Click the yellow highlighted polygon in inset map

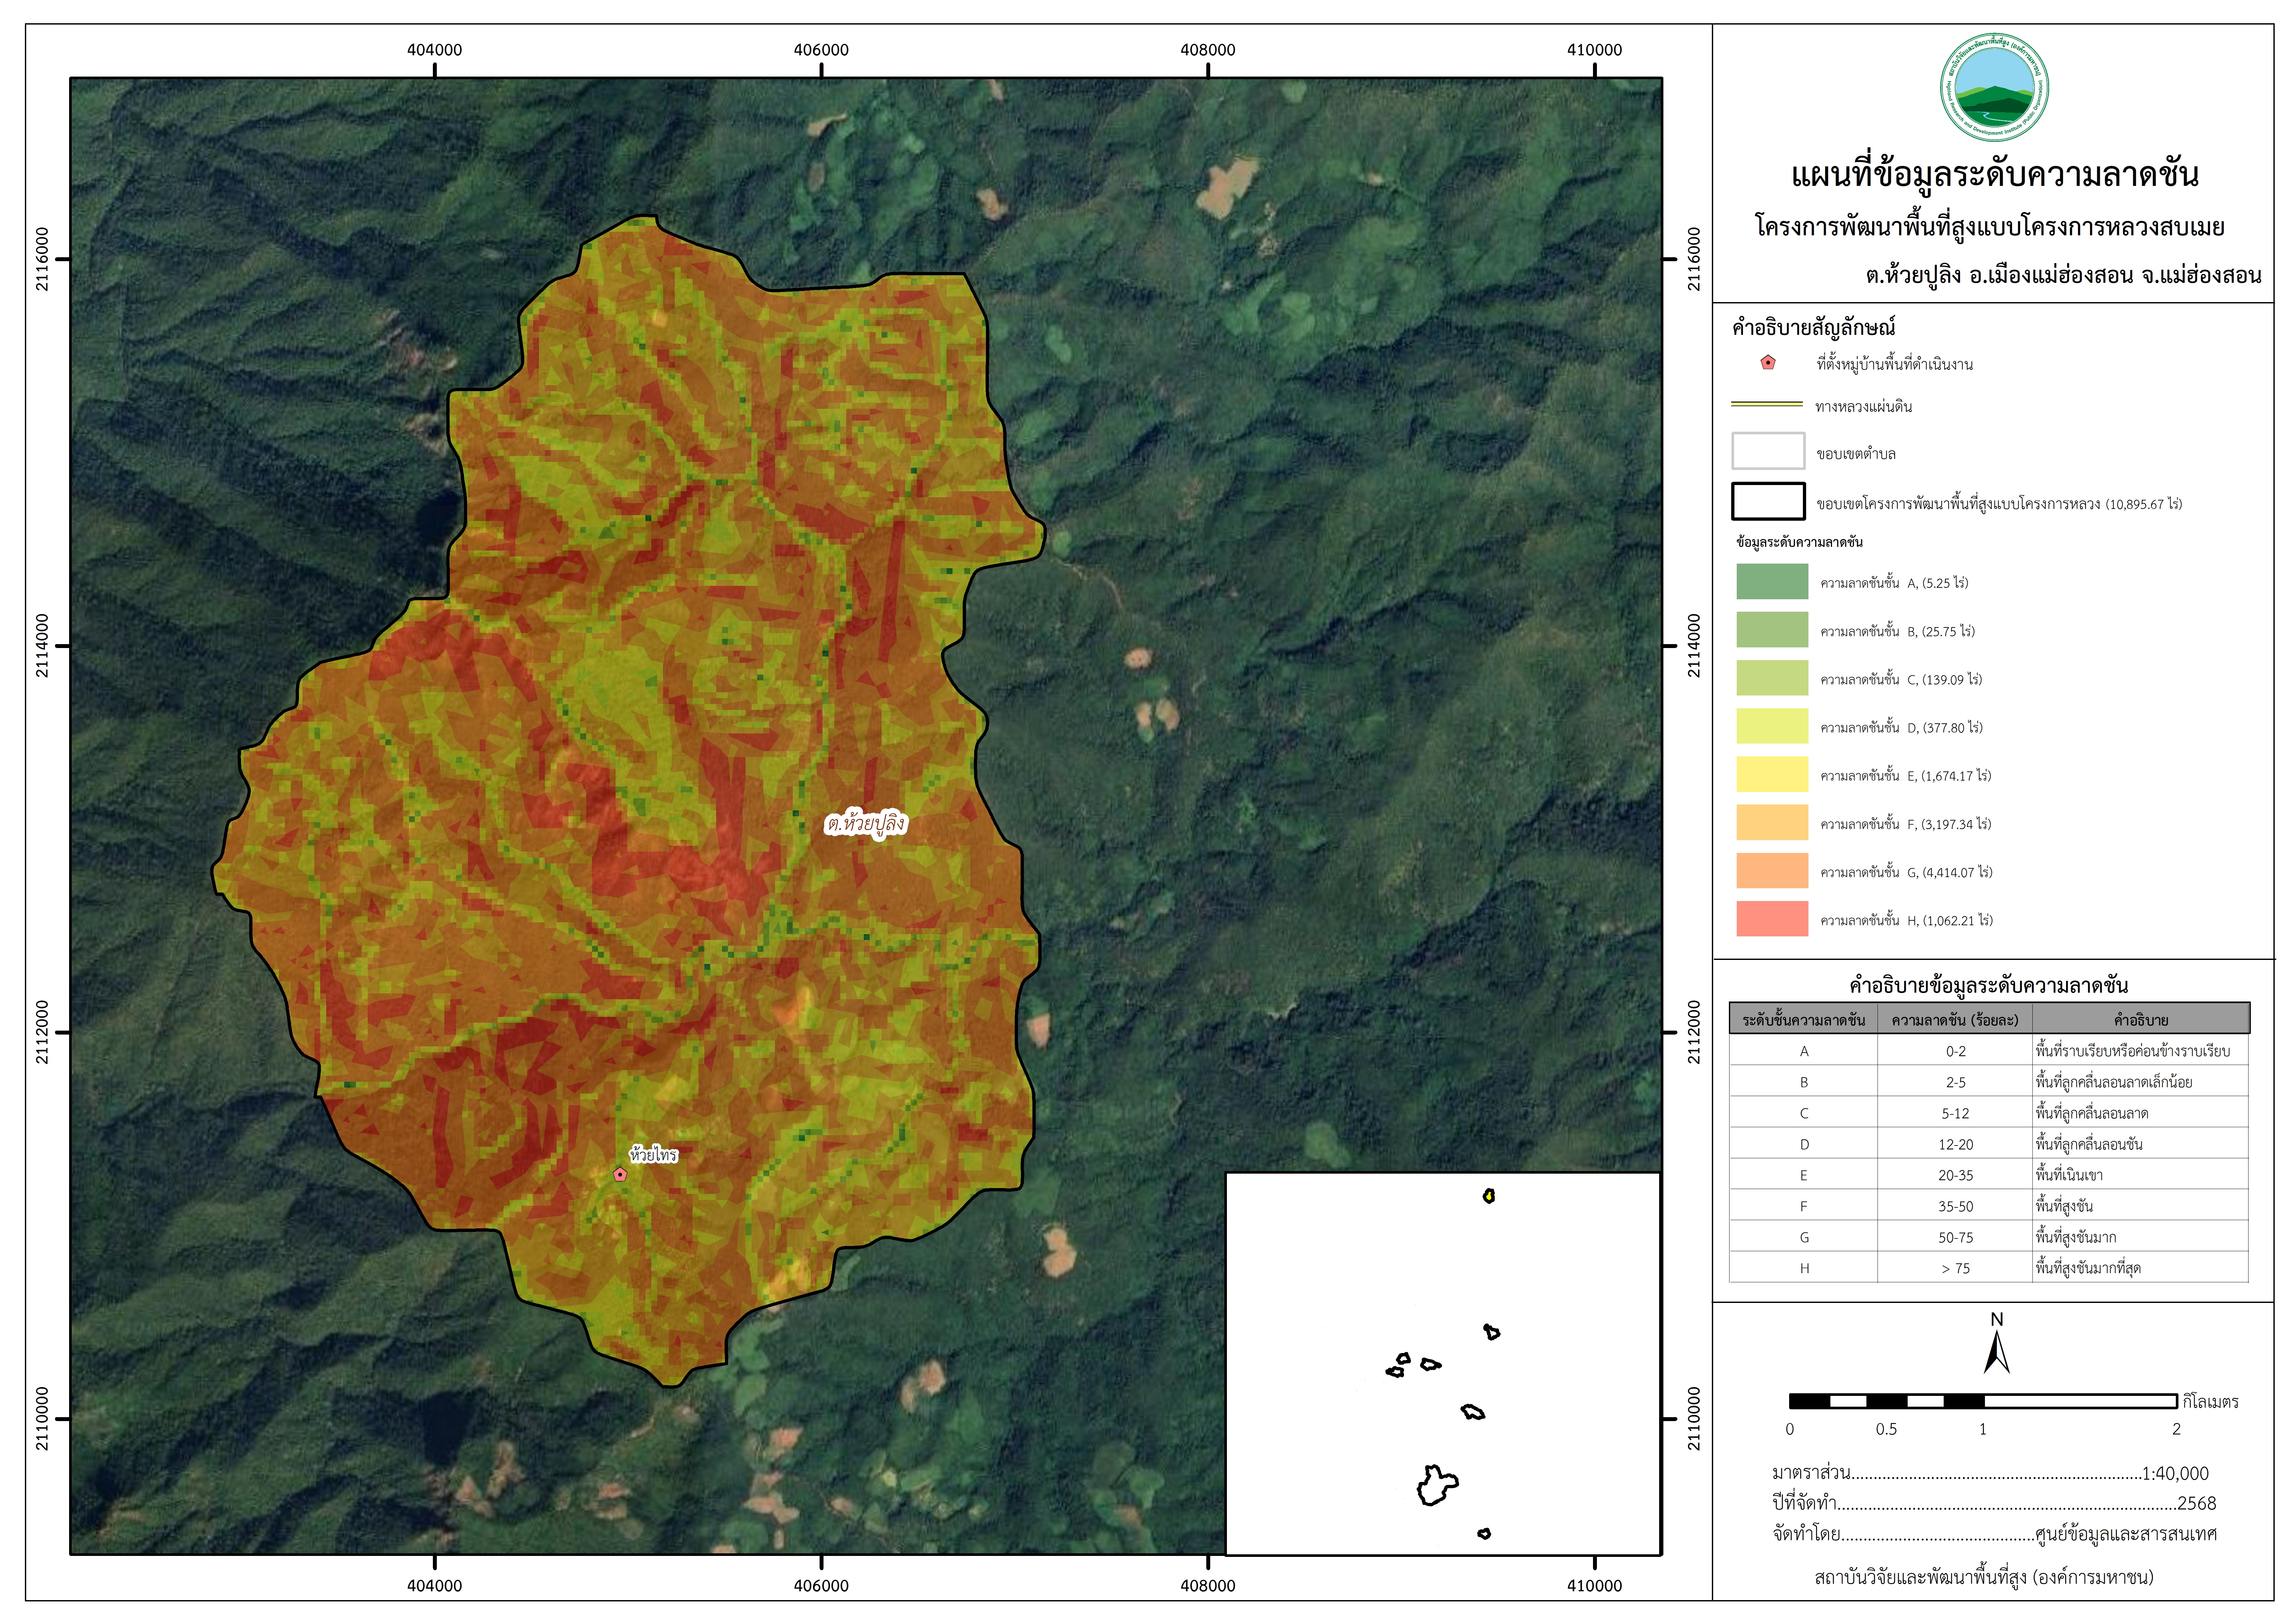tap(1489, 1196)
